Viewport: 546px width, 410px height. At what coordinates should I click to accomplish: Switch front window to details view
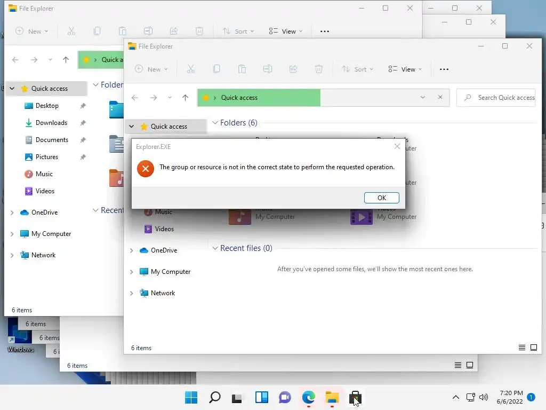pos(521,348)
